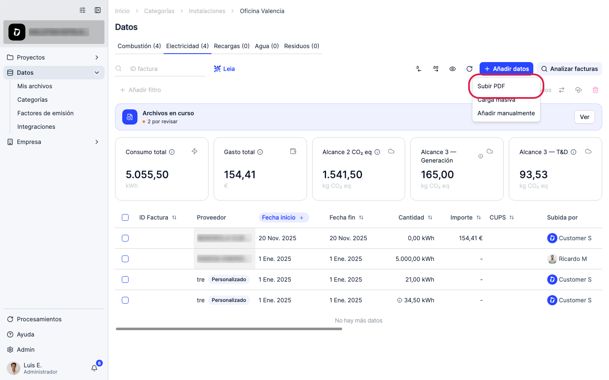Click the info icon next to Alcance 3 — T&D

coord(573,152)
